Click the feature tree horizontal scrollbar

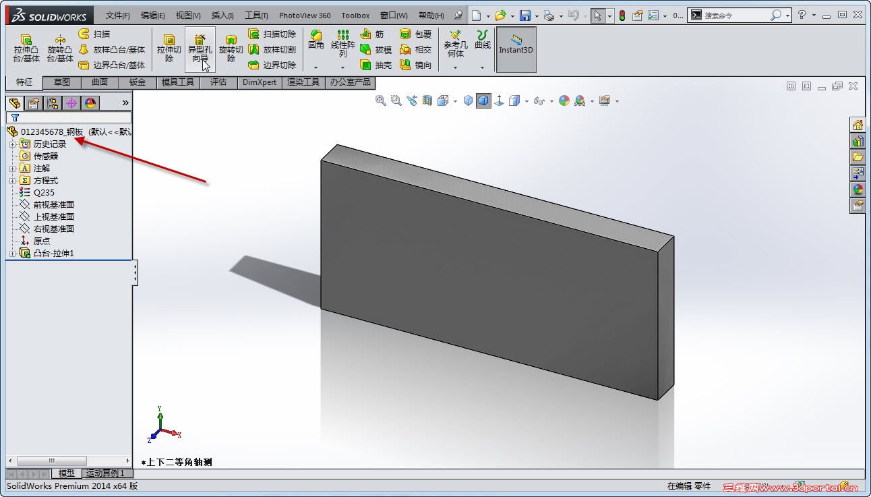(x=68, y=461)
